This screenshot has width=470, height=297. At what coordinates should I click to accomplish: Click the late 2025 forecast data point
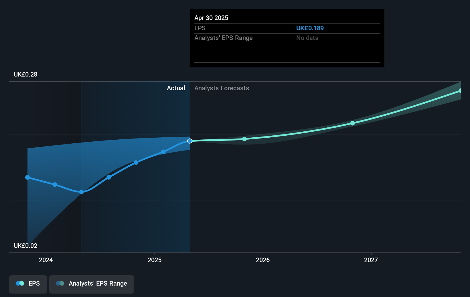(244, 139)
